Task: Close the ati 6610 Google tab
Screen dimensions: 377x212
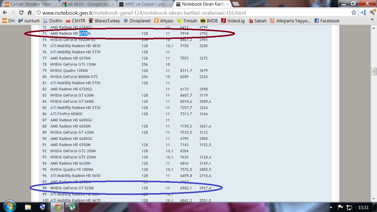Action: [x=113, y=4]
